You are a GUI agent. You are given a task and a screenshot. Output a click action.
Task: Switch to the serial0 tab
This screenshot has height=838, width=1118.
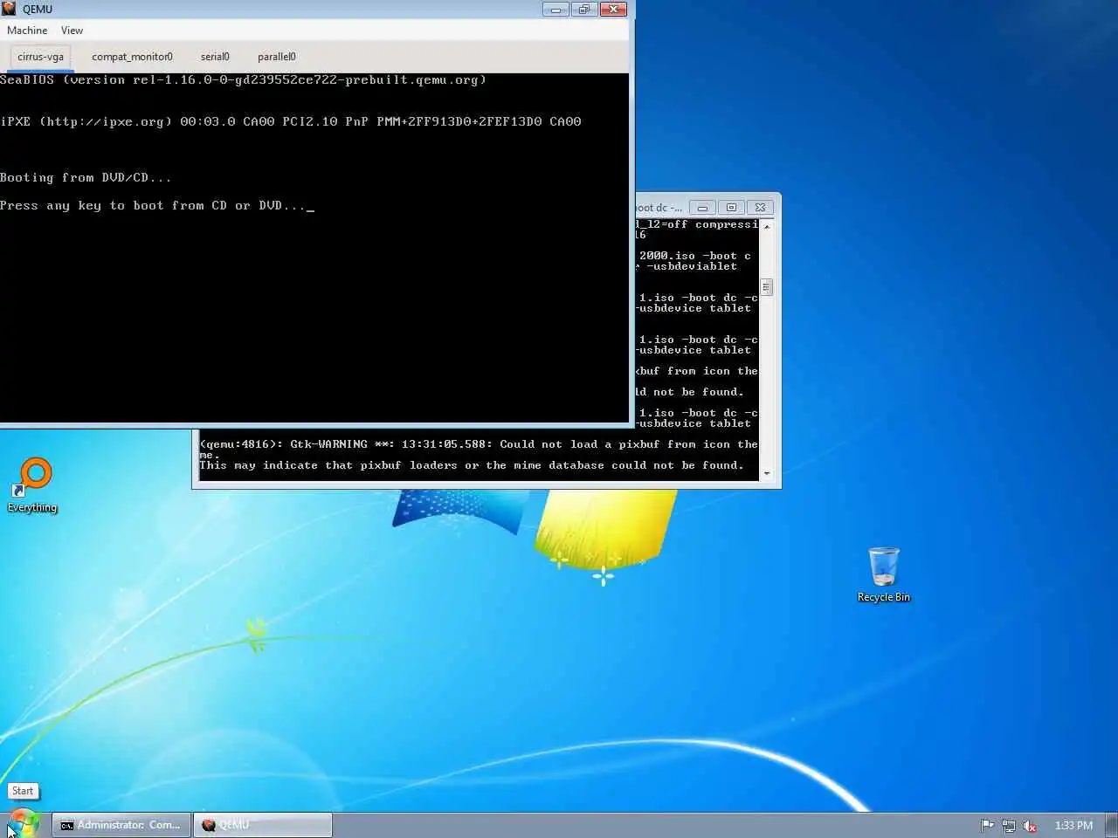[x=215, y=57]
